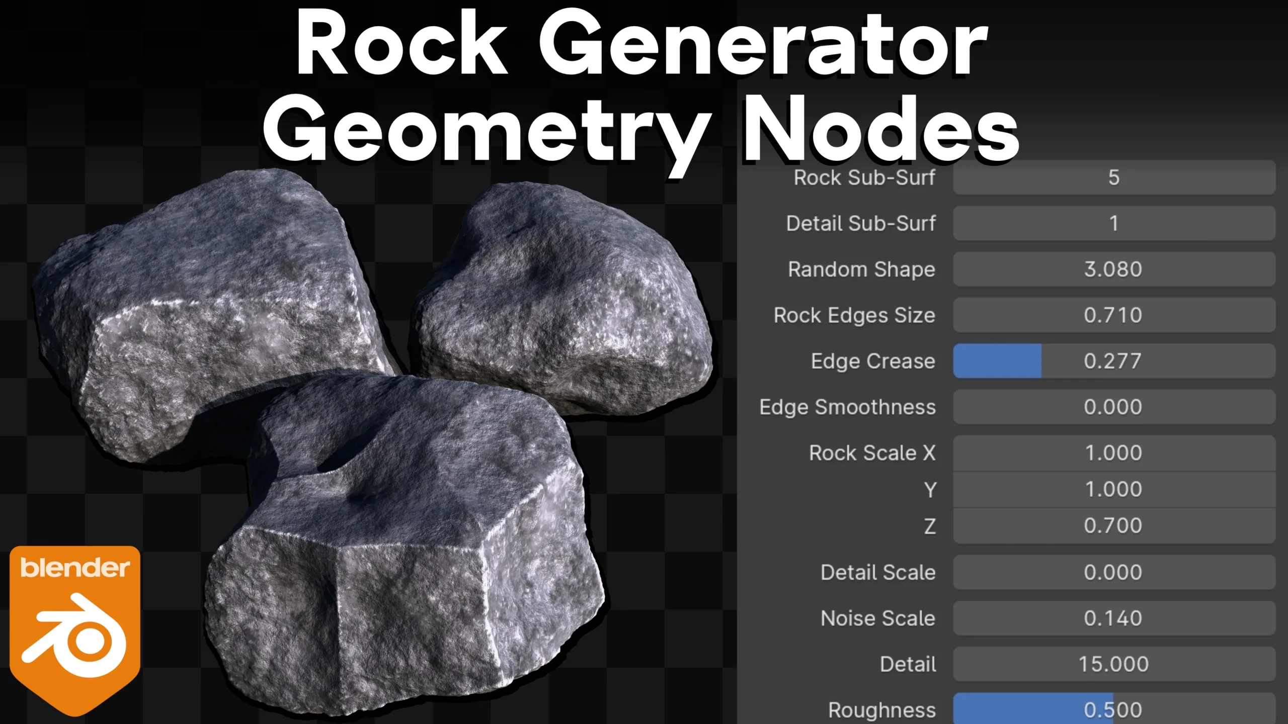
Task: Modify the Rock Edges Size value
Action: click(x=1114, y=315)
